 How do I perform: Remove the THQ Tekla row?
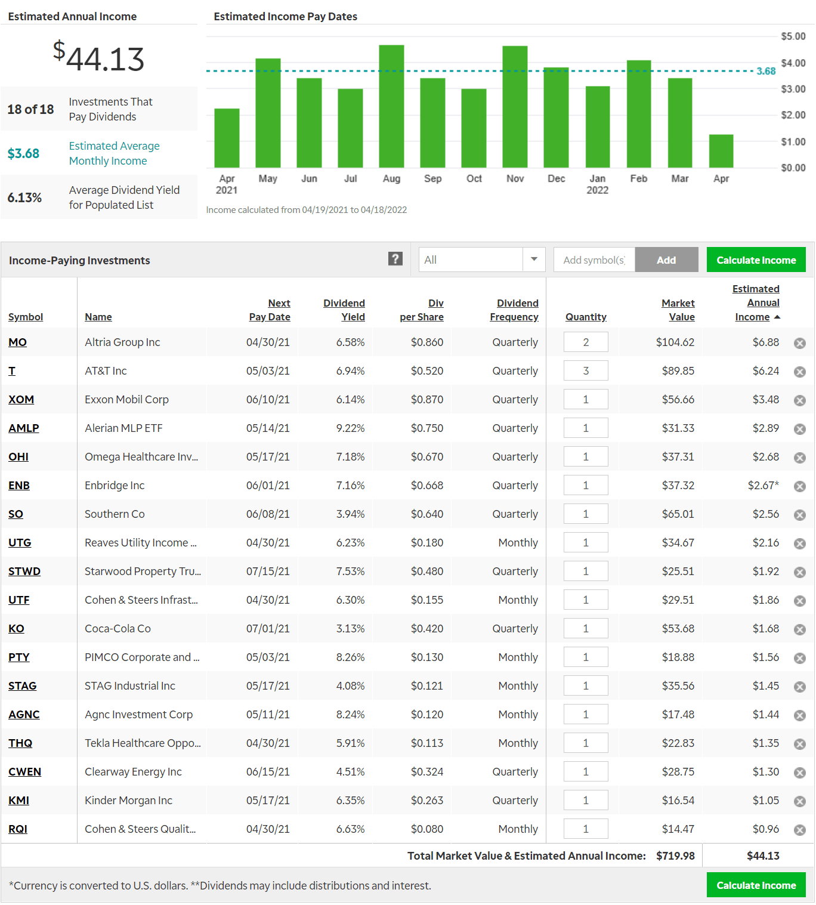(800, 744)
